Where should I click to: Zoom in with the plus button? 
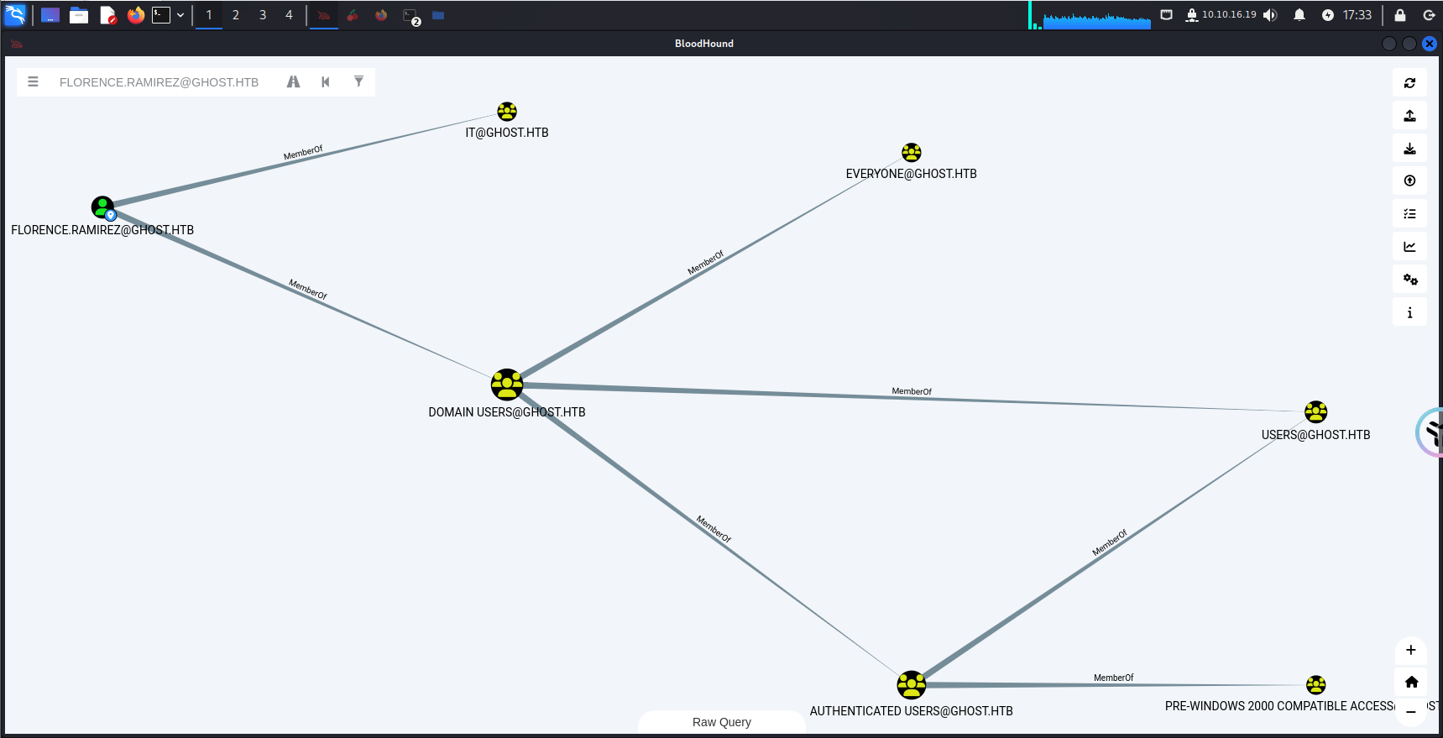tap(1410, 650)
